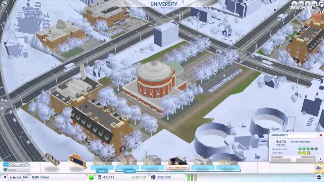
Task: Increase game speed with fast-forward arrows
Action: click(25, 177)
